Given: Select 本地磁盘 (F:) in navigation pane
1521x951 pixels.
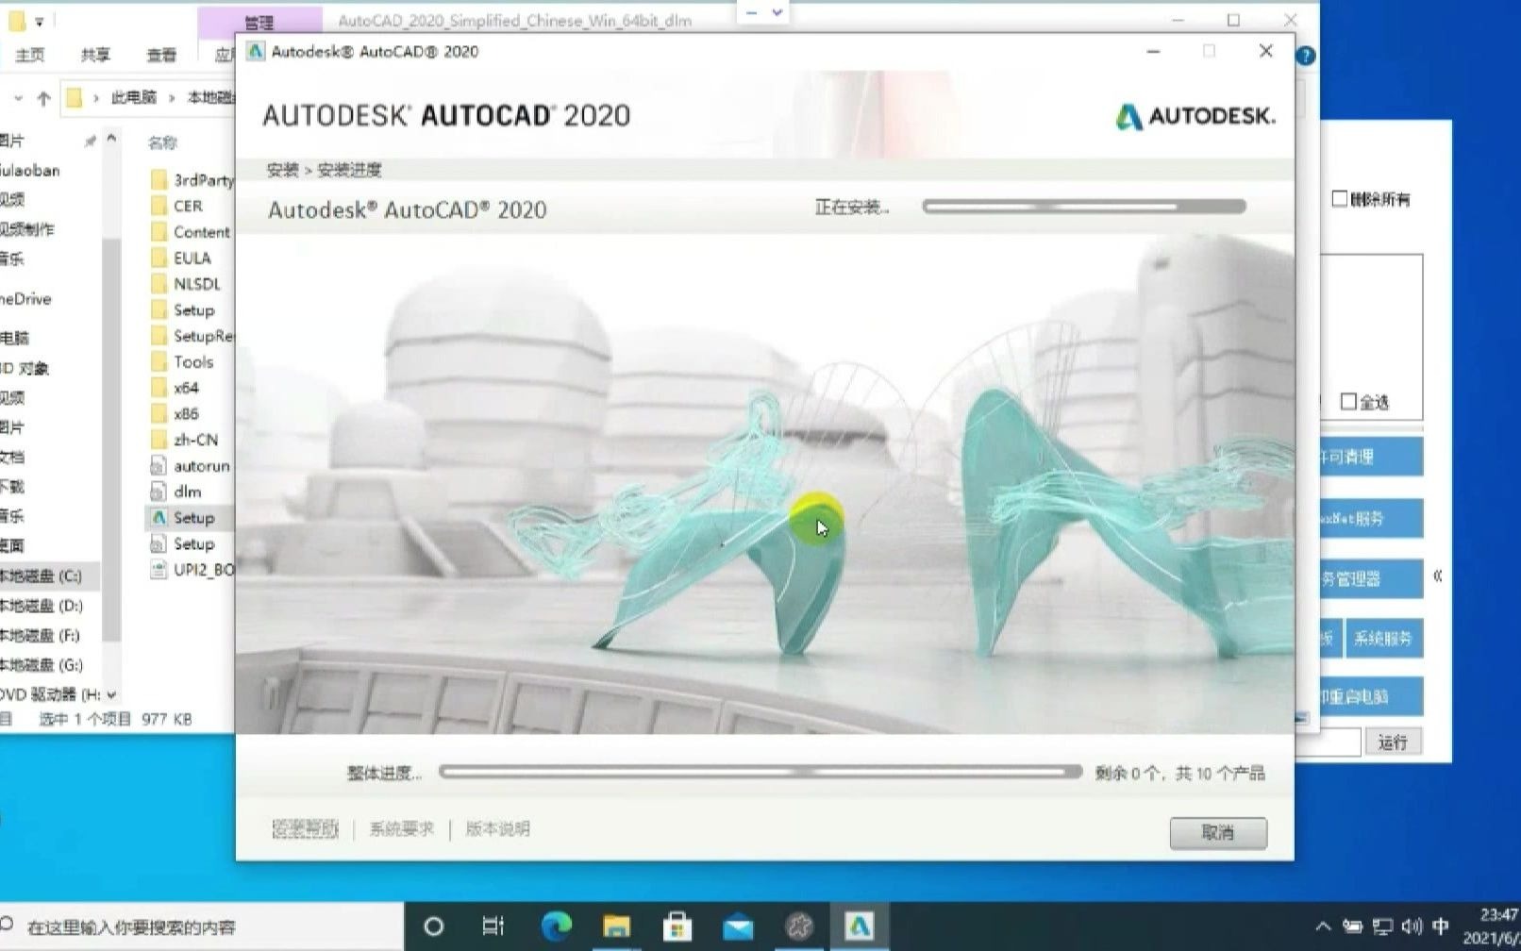Looking at the screenshot, I should tap(42, 635).
